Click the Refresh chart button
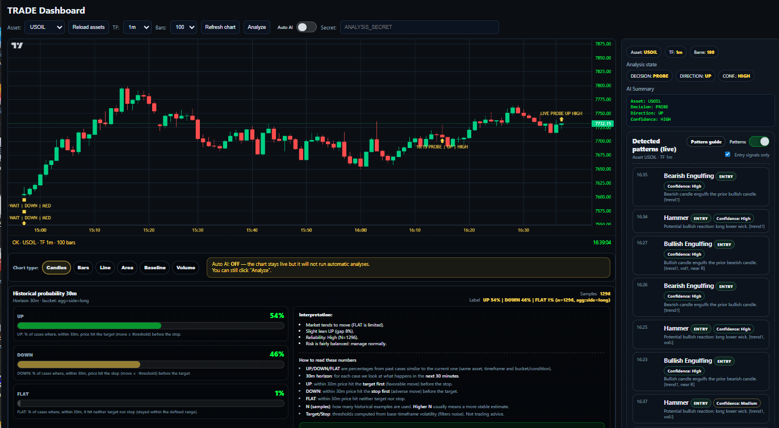This screenshot has width=779, height=428. coord(220,27)
